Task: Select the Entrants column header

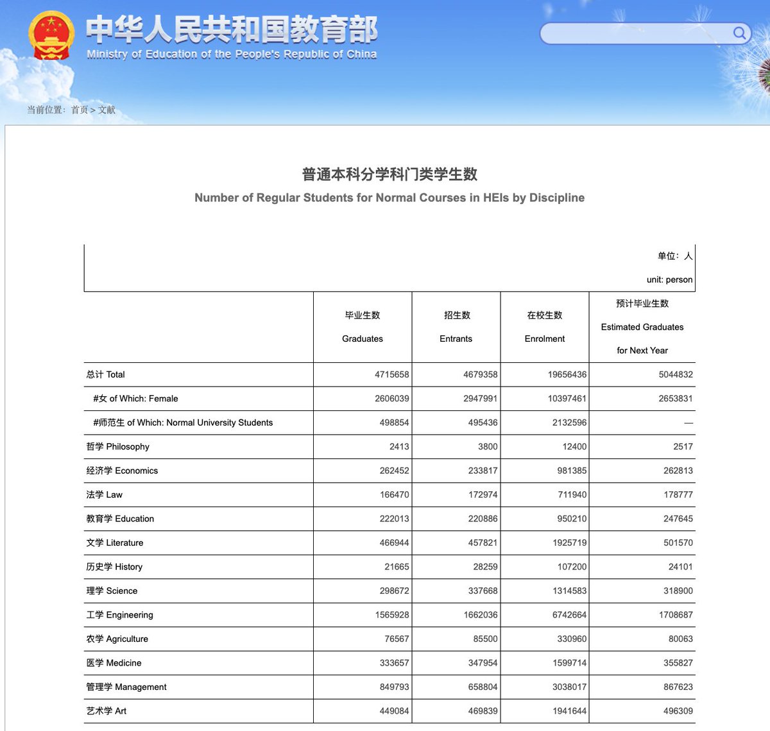Action: click(x=456, y=327)
